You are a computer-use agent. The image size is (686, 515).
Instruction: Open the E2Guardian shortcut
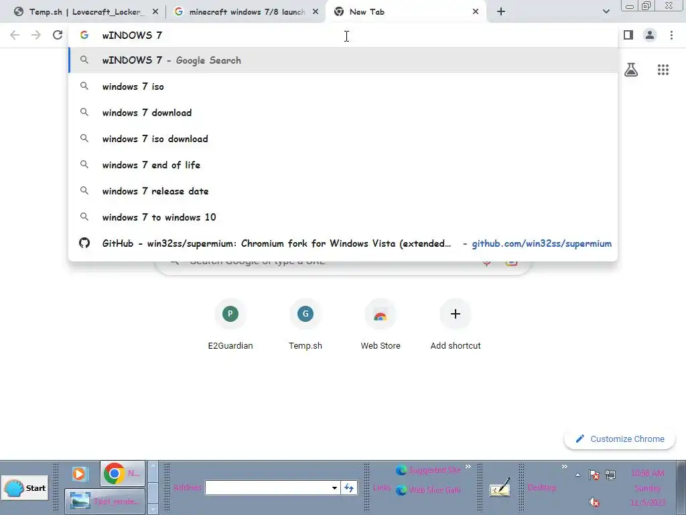tap(230, 325)
